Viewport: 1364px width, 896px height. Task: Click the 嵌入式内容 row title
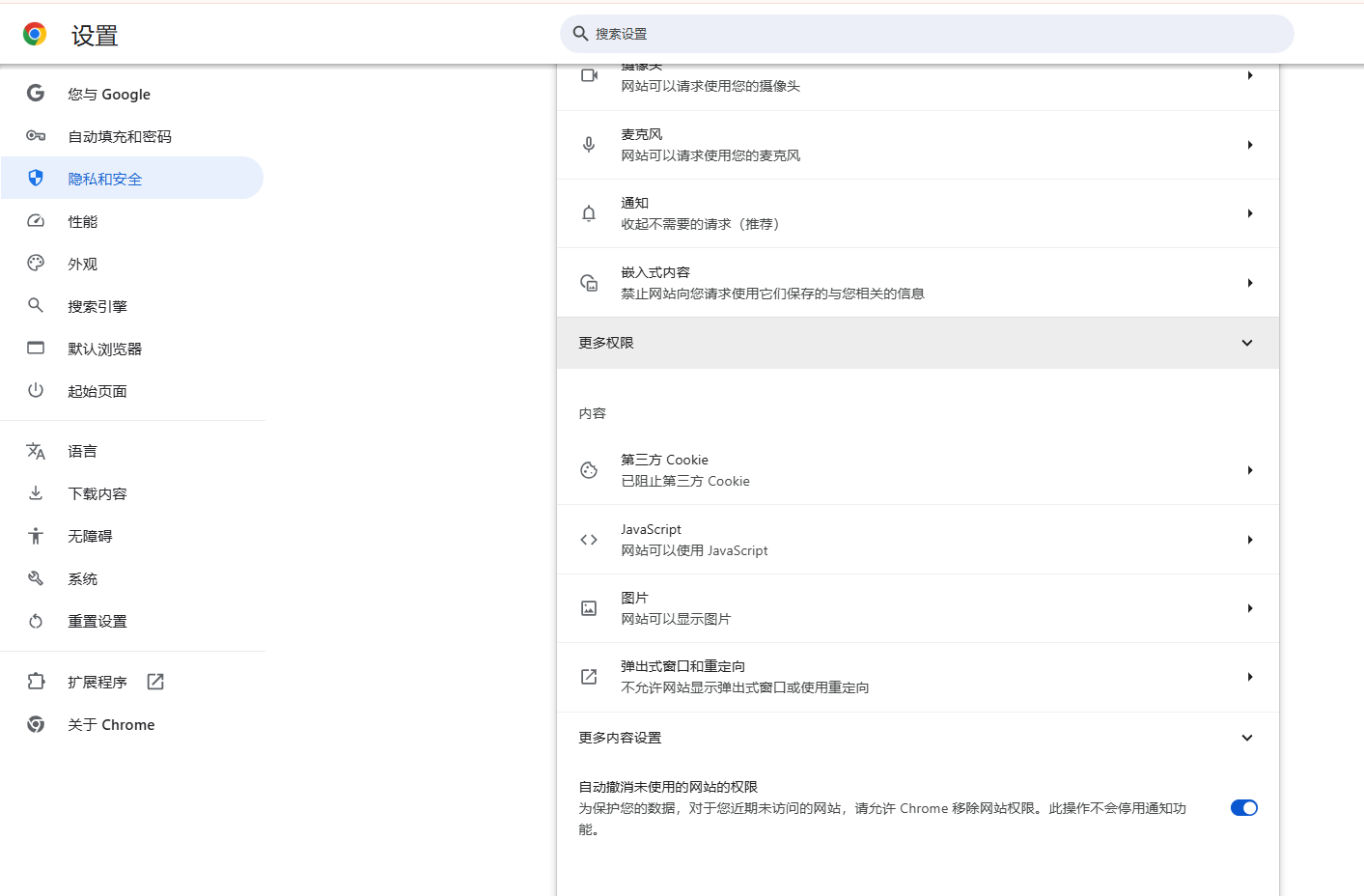pos(655,272)
